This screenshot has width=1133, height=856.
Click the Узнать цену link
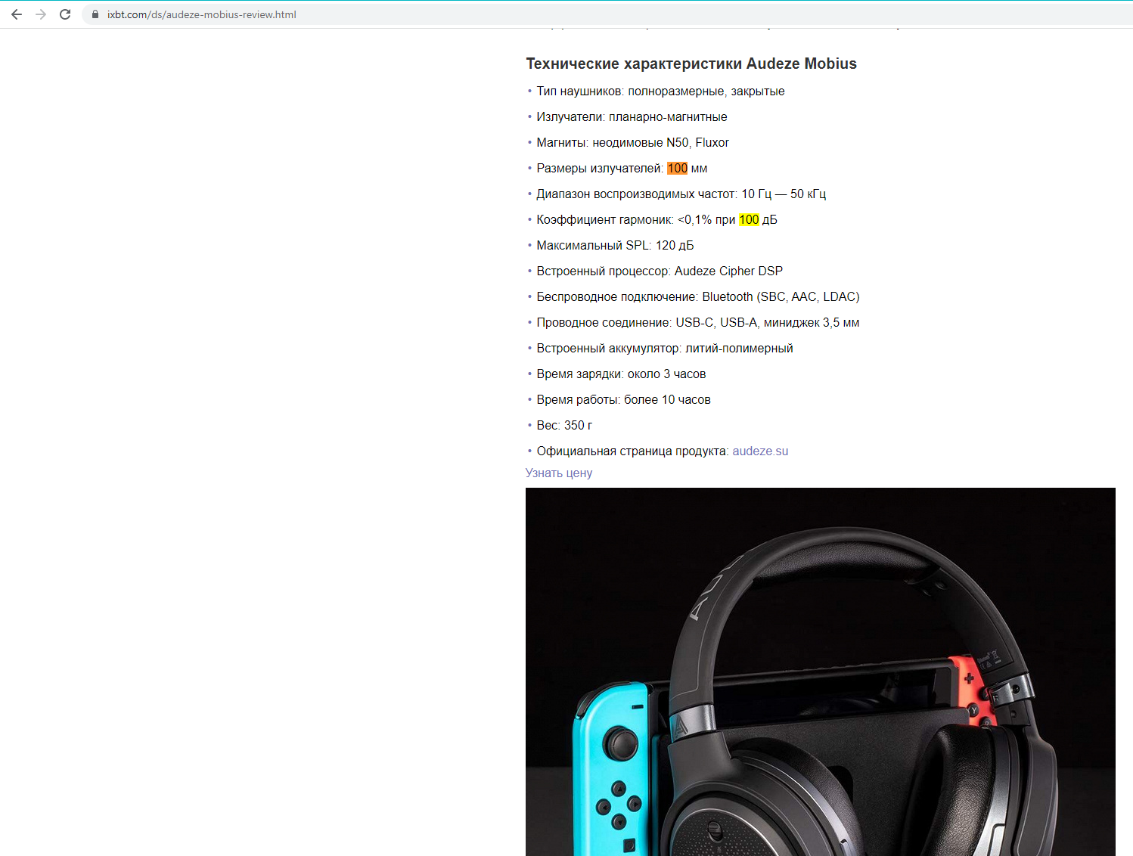(x=559, y=473)
